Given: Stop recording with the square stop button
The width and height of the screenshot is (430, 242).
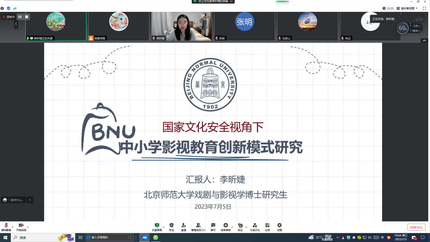Looking at the screenshot, I should 27,17.
